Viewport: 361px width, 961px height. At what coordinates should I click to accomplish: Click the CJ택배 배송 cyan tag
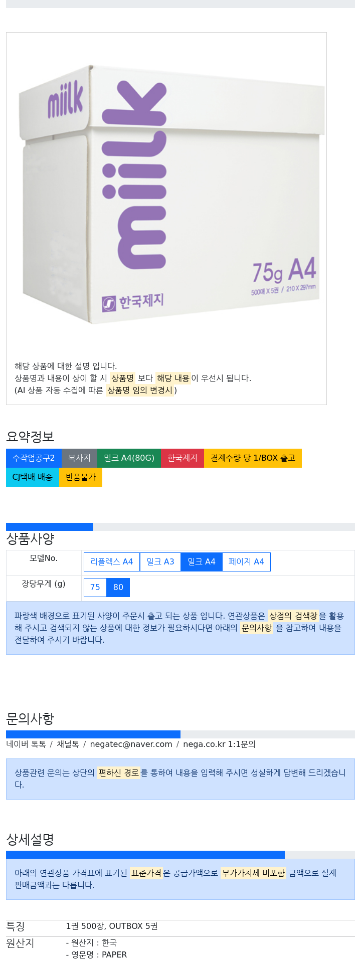(33, 477)
